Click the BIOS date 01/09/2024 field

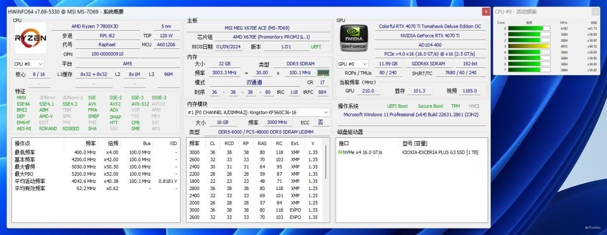pos(228,46)
